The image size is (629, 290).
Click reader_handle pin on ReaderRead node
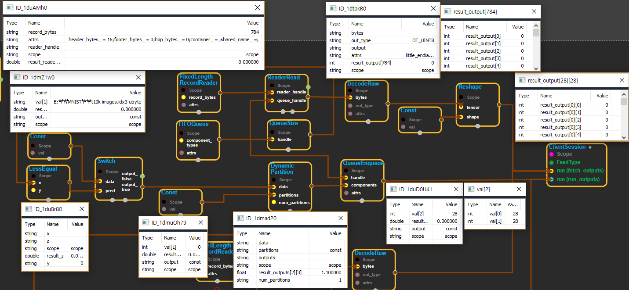272,92
